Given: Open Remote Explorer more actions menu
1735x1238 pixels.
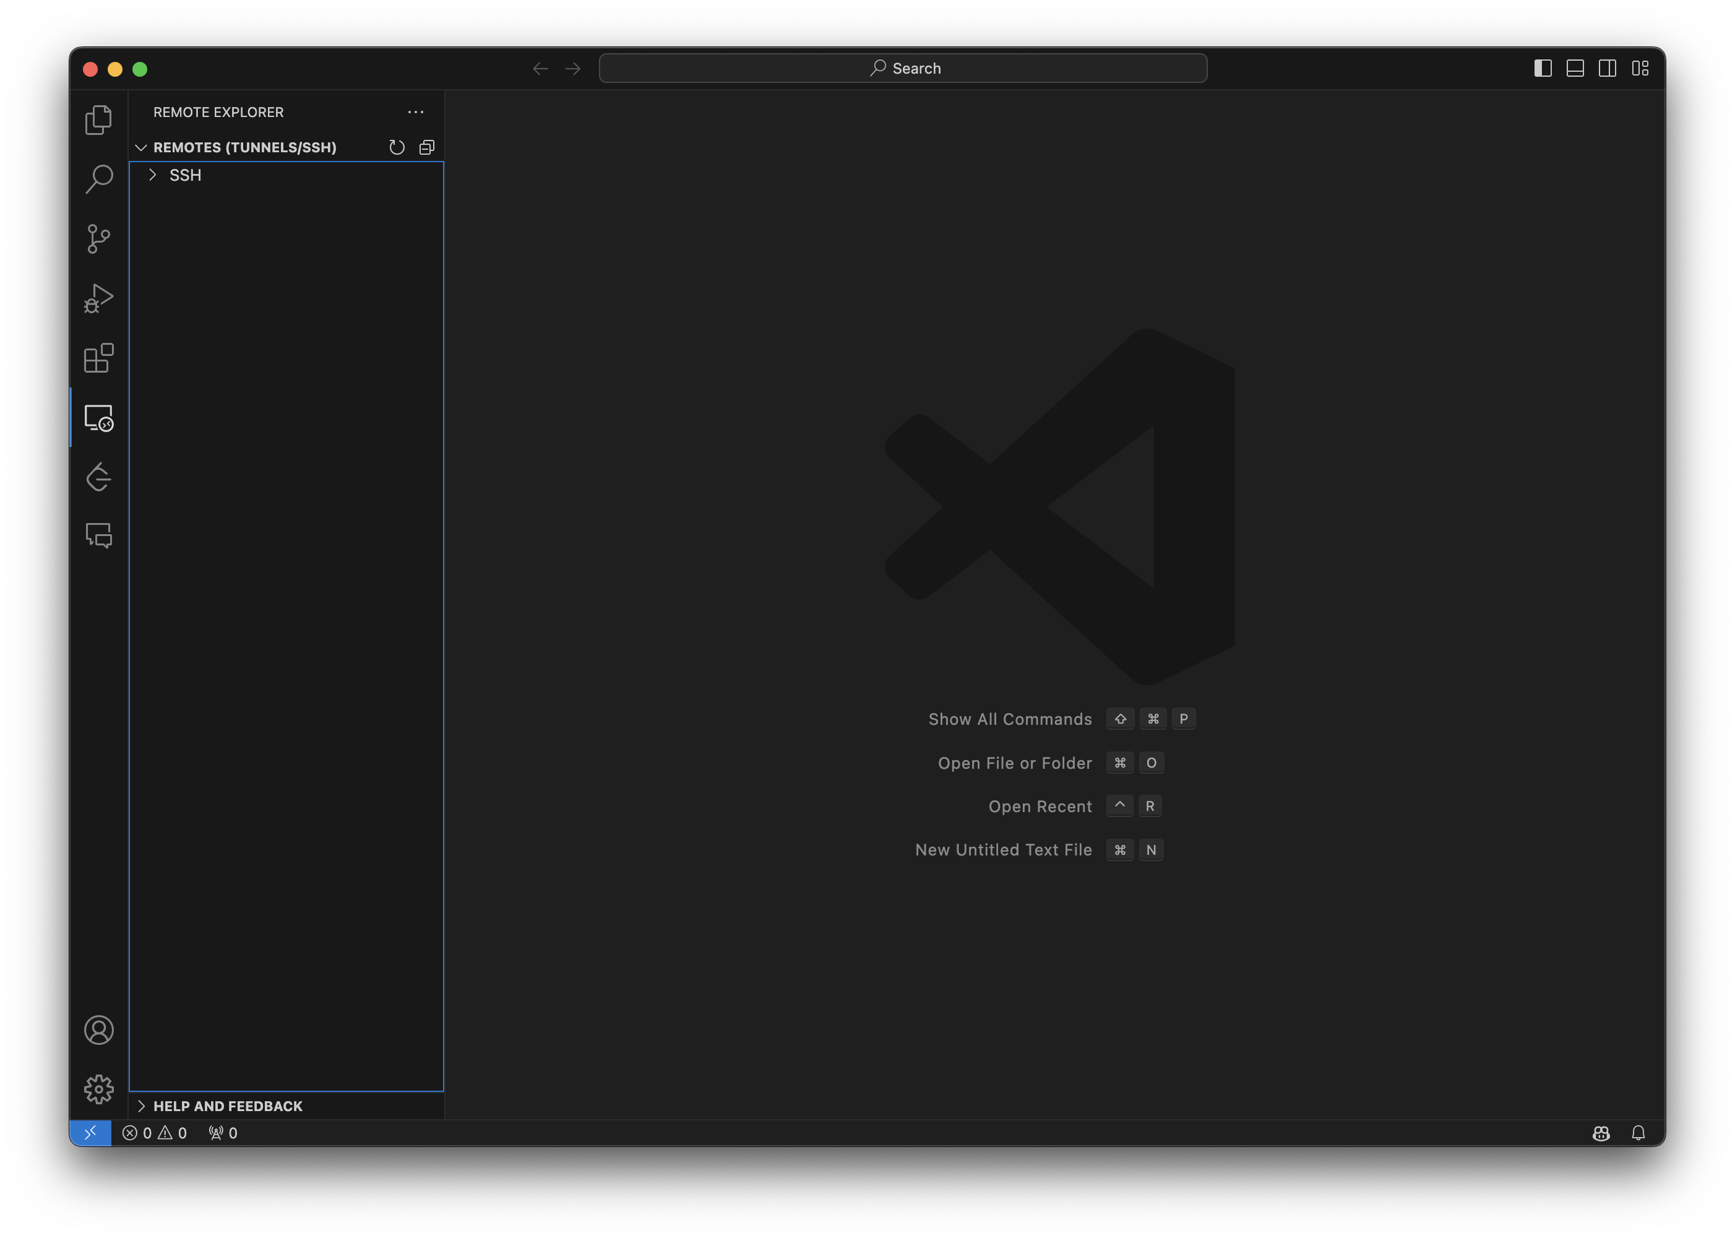Looking at the screenshot, I should (x=415, y=112).
